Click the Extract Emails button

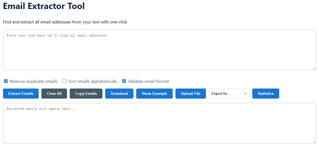(x=21, y=93)
